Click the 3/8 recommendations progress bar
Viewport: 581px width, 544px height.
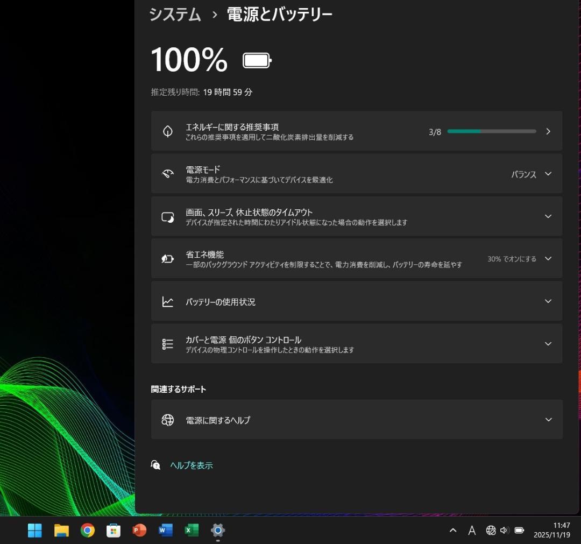pos(491,131)
